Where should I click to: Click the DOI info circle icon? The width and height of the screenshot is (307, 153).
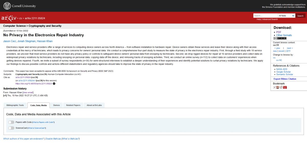pos(54,83)
